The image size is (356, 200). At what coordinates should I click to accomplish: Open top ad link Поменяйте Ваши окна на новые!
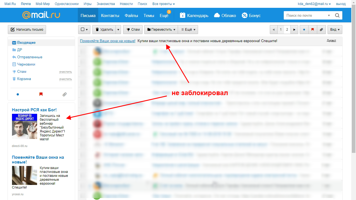point(108,41)
